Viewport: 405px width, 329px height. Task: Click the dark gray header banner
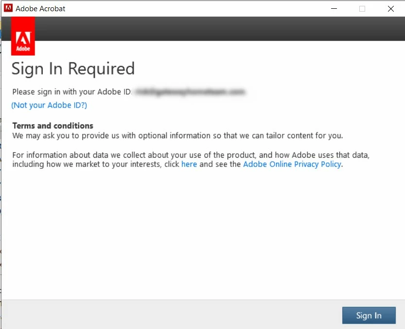pos(220,28)
